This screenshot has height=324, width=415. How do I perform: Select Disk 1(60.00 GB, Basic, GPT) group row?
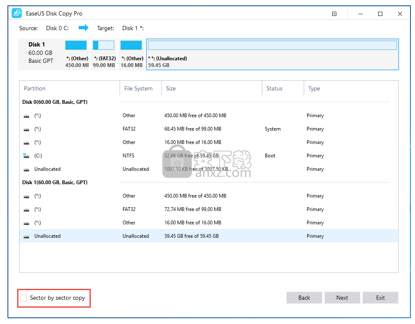(x=55, y=182)
